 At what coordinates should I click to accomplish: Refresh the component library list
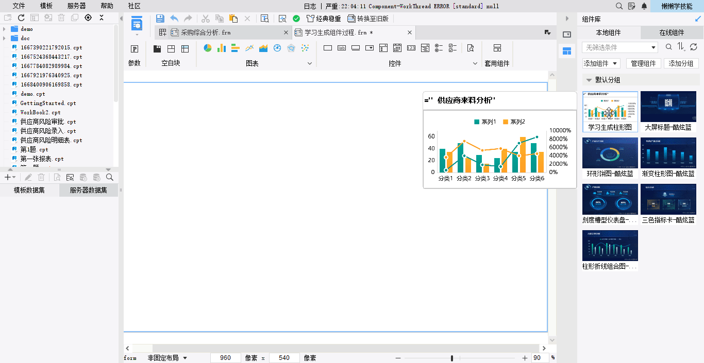point(694,47)
